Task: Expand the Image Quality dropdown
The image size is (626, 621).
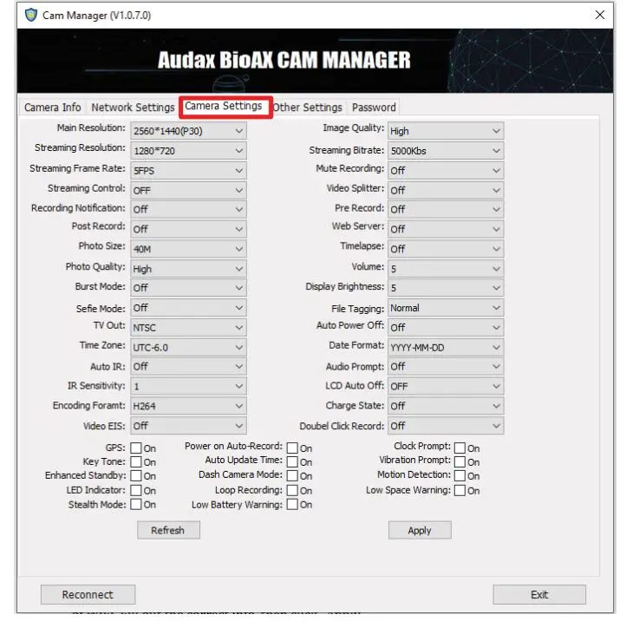Action: pos(446,131)
